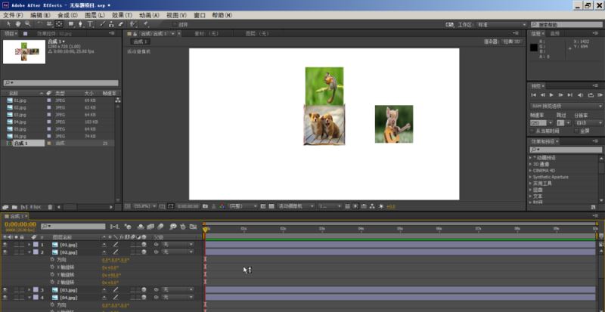Image resolution: width=605 pixels, height=312 pixels.
Task: Jump to last frame in Preview panel
Action: pos(570,95)
